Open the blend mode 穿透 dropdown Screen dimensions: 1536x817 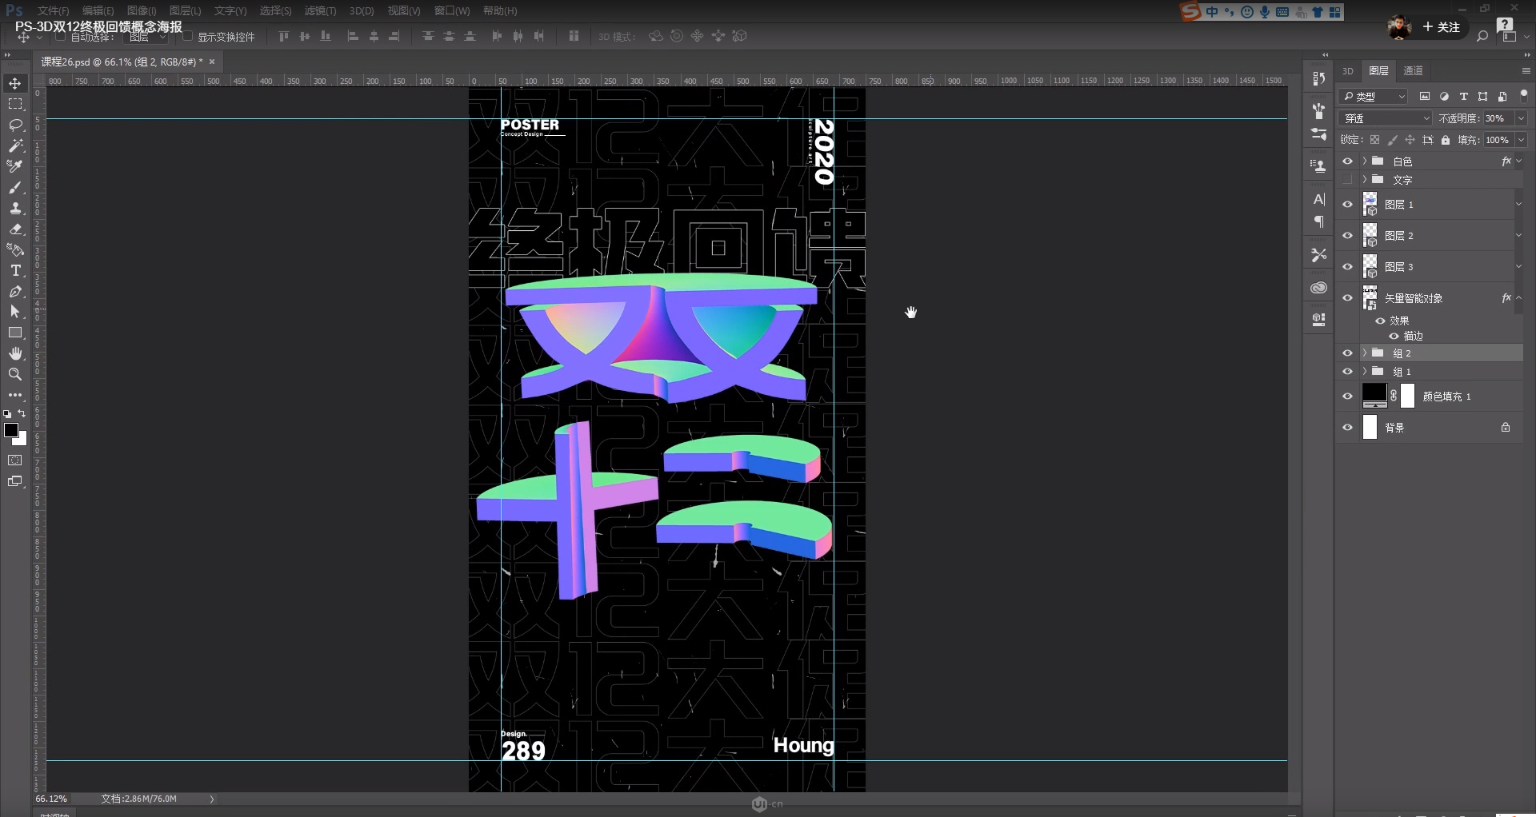point(1386,118)
